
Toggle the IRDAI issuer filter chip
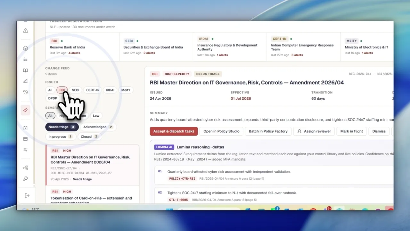click(x=110, y=90)
